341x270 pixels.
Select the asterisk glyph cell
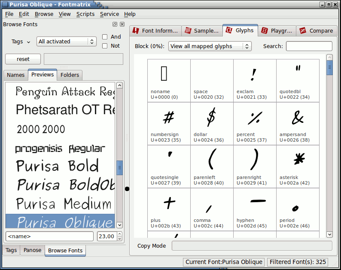[298, 167]
